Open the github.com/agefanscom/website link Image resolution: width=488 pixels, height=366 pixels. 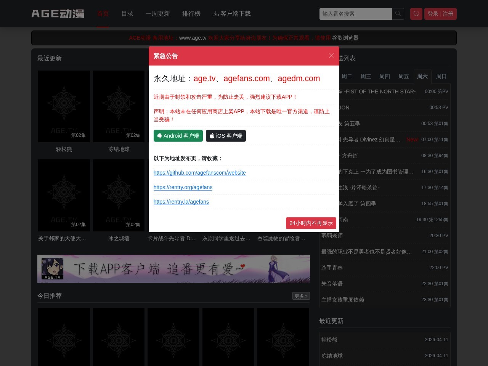click(199, 173)
